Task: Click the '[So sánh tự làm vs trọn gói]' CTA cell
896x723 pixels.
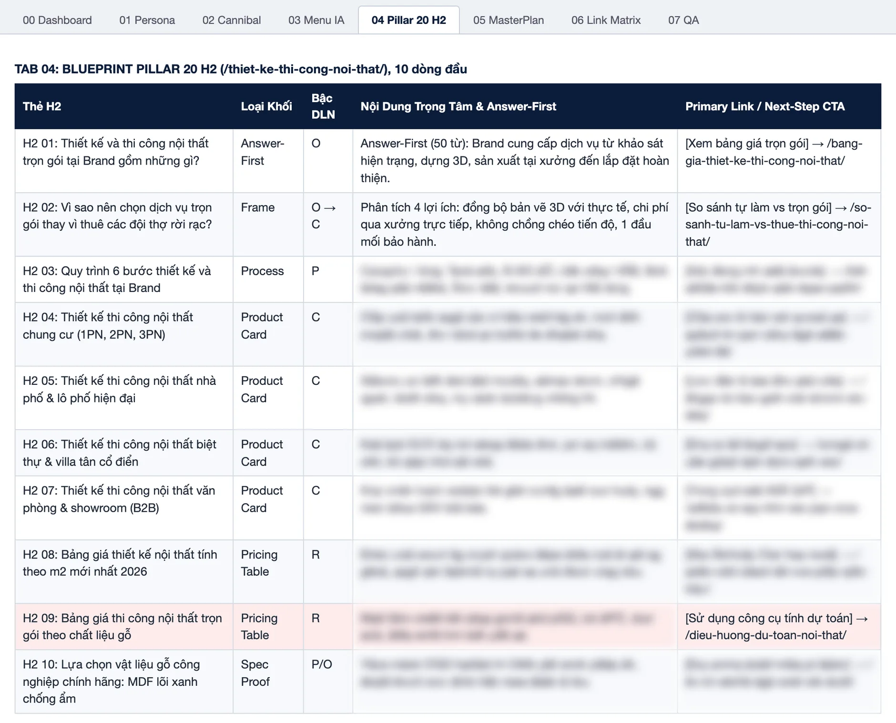Action: [779, 225]
